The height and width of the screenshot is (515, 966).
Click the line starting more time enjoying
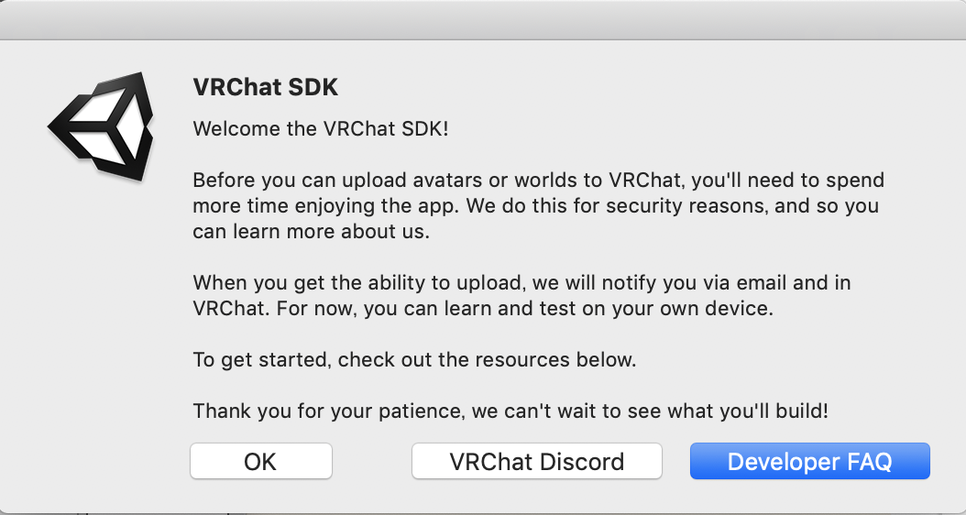point(535,206)
